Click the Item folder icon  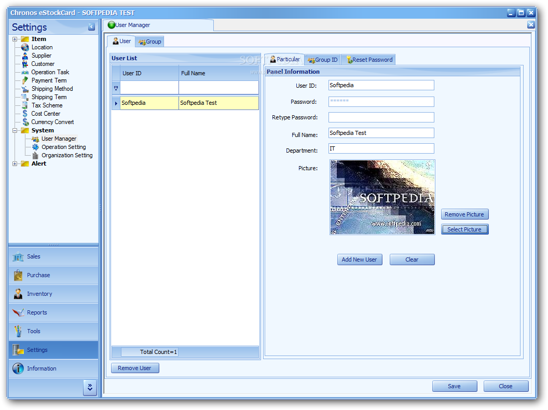coord(25,39)
